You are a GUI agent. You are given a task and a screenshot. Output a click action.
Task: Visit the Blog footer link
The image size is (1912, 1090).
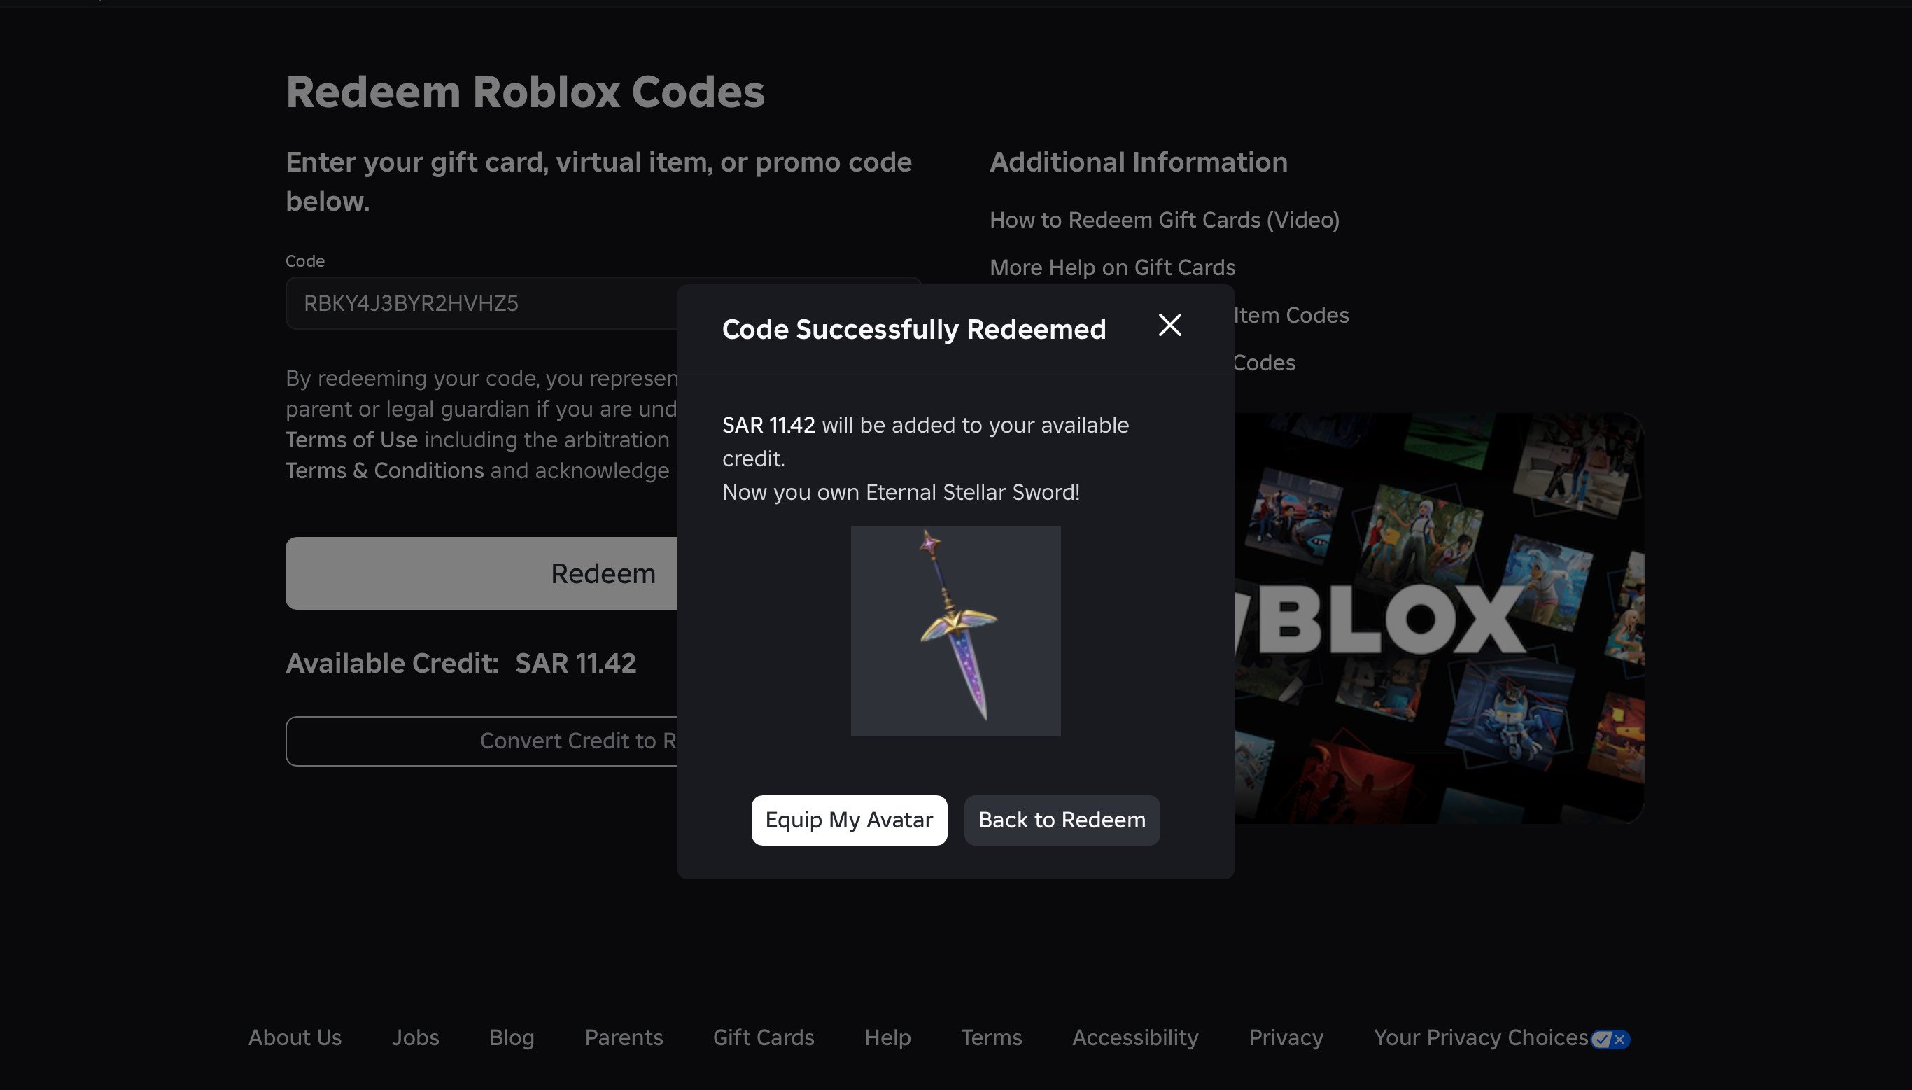[x=511, y=1037]
